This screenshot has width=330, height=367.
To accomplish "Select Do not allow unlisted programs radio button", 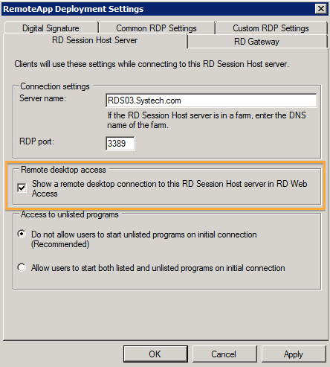I will pos(22,234).
